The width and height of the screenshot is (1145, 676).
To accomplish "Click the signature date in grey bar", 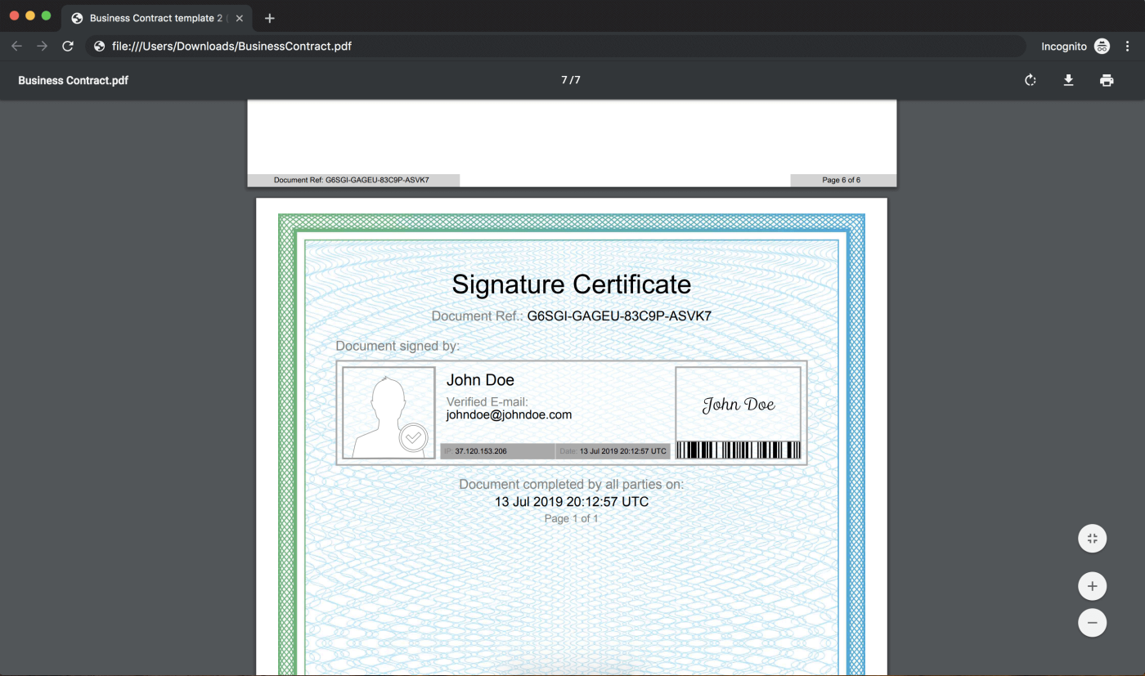I will pos(623,451).
